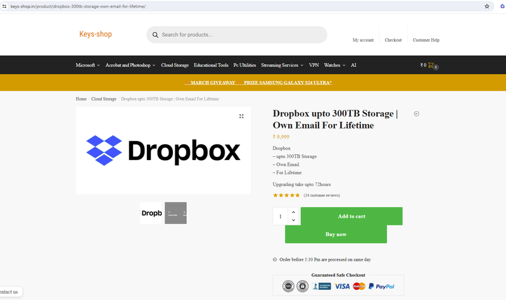This screenshot has width=506, height=300.
Task: Go to the VPN category
Action: pos(314,65)
